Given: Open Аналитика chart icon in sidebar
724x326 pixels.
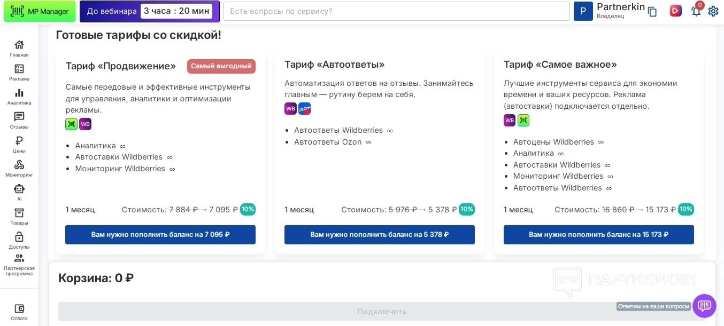Looking at the screenshot, I should [19, 96].
